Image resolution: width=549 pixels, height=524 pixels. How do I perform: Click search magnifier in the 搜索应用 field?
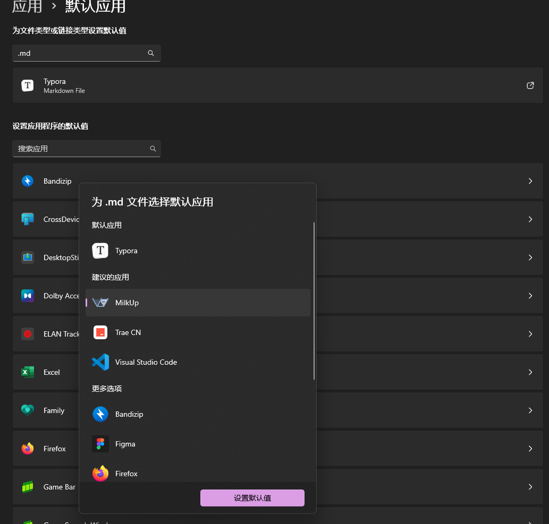coord(153,149)
